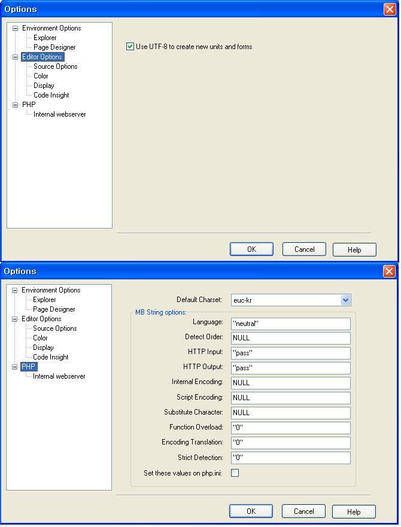Focus the Script Encoding field

click(291, 398)
